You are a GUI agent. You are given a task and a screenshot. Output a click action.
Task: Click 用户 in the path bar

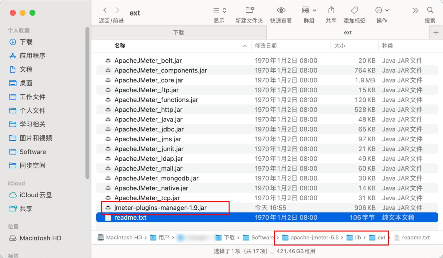coord(160,237)
